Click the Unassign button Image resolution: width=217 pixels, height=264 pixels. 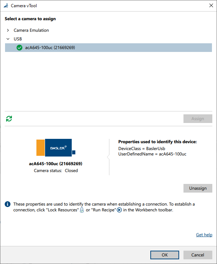pos(198,188)
